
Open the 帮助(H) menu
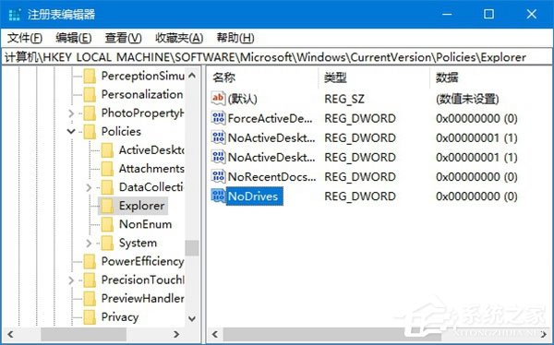[235, 38]
